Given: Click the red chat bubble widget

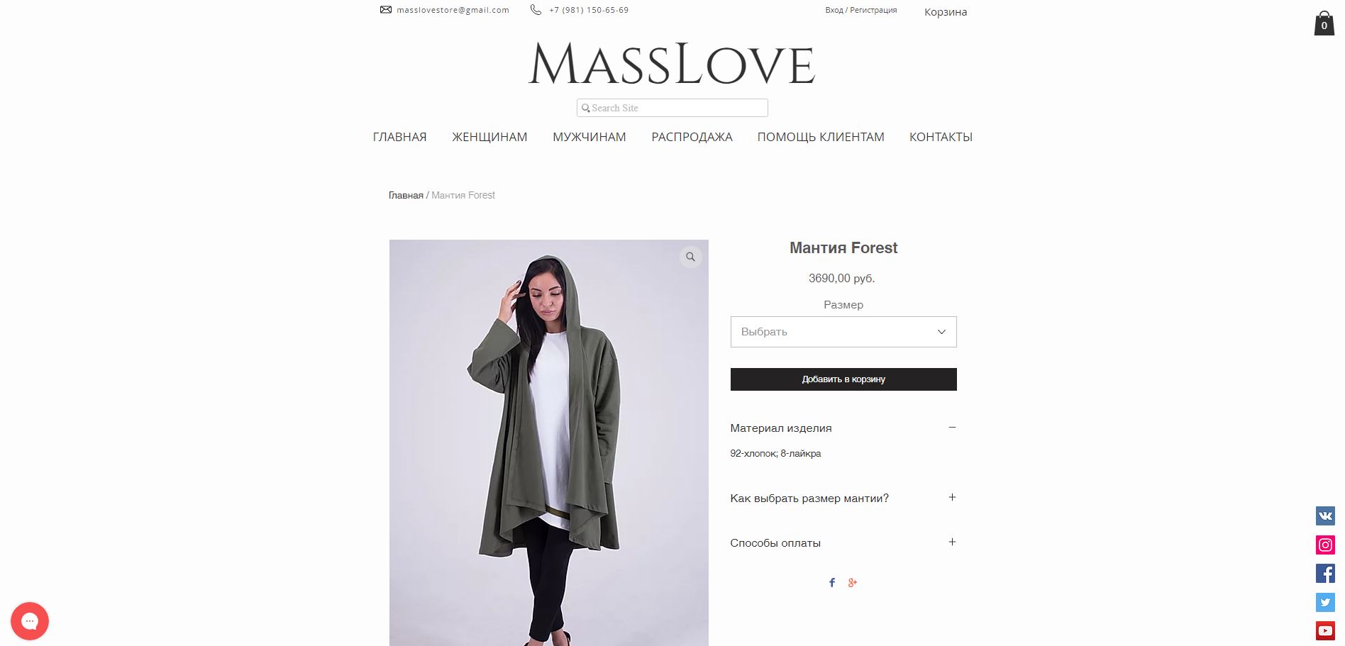Looking at the screenshot, I should (30, 621).
